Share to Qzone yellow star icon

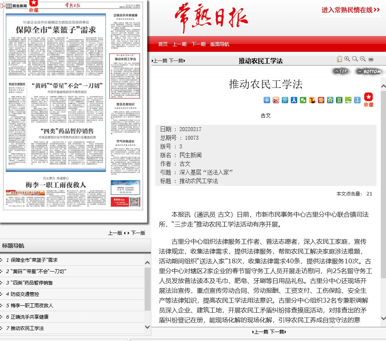pos(330,100)
